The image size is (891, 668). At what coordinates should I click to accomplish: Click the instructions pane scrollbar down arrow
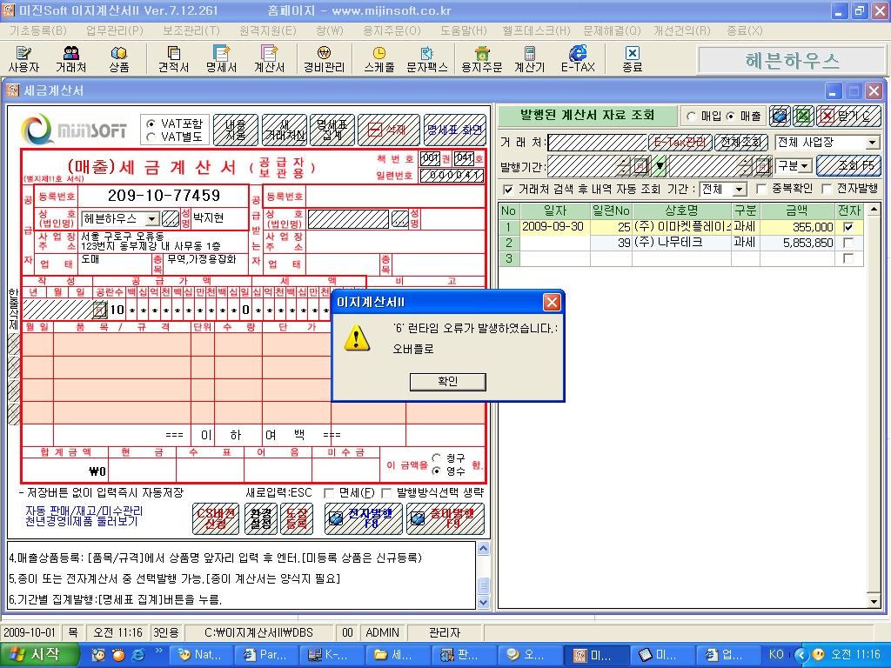[484, 602]
